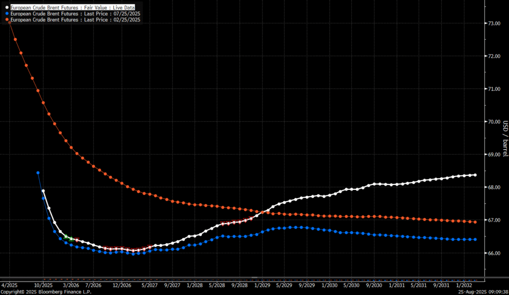This screenshot has height=295, width=509.
Task: Click the 1/2029 x-axis label
Action: click(262, 285)
